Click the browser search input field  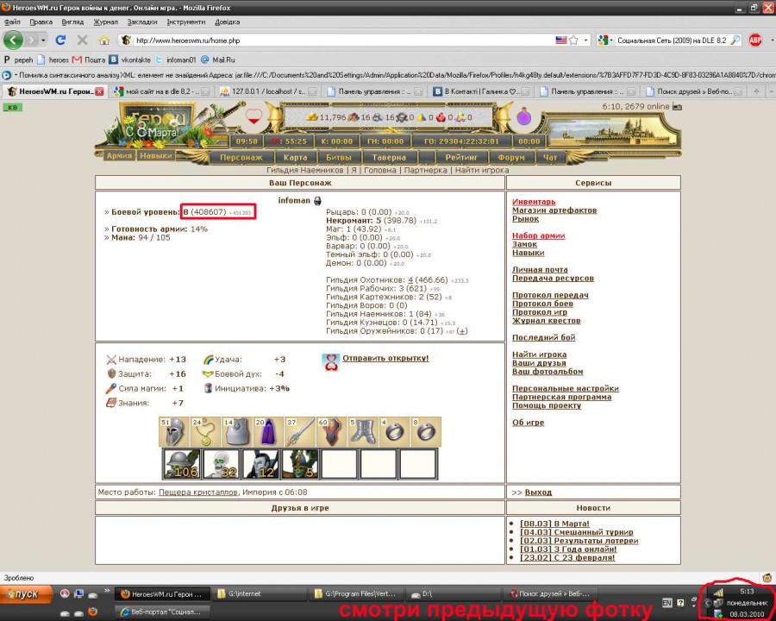672,41
